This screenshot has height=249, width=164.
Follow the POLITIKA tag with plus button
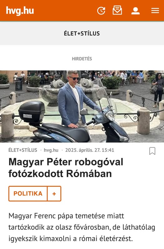coord(54,193)
